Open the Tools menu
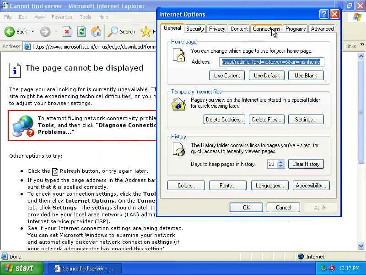 86,17
